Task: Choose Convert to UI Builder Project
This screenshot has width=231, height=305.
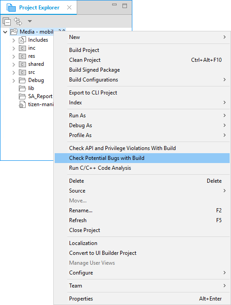Action: 142,253
